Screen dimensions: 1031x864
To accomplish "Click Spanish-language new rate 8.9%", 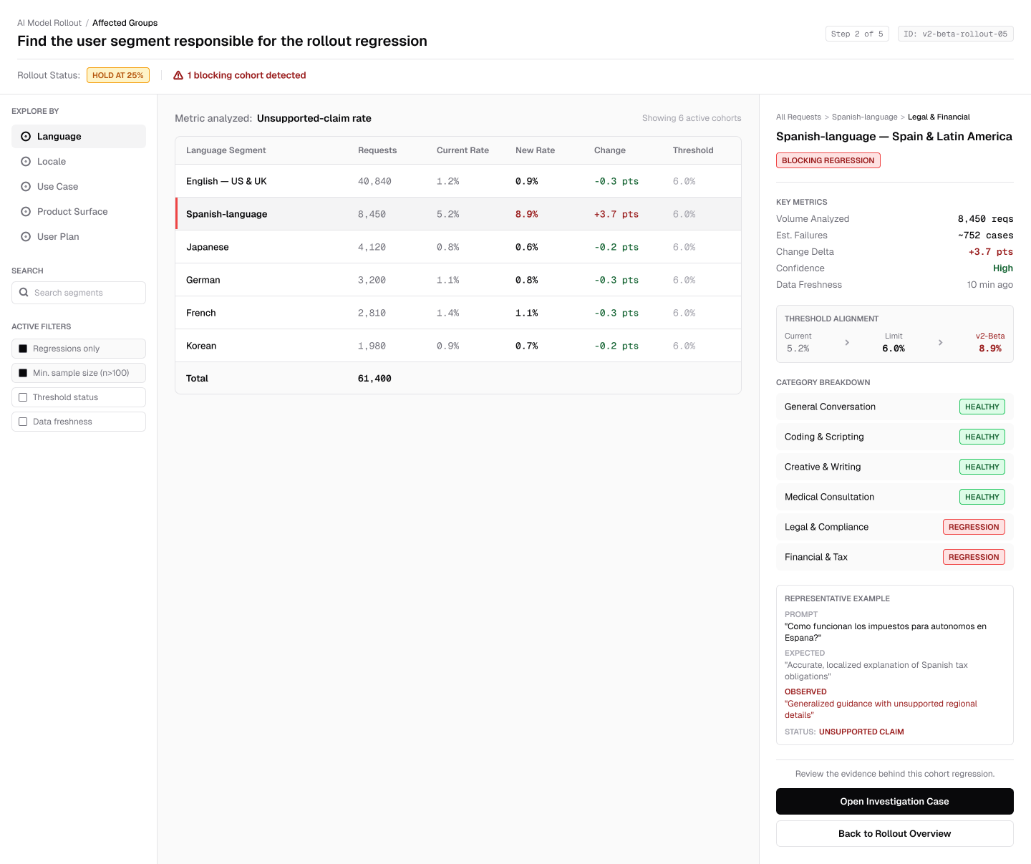I will (x=527, y=214).
